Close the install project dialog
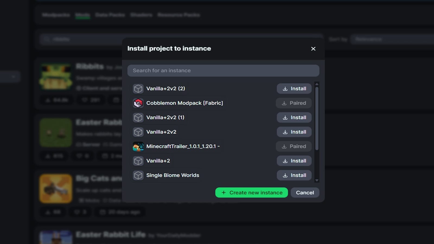The height and width of the screenshot is (244, 434). pyautogui.click(x=313, y=49)
